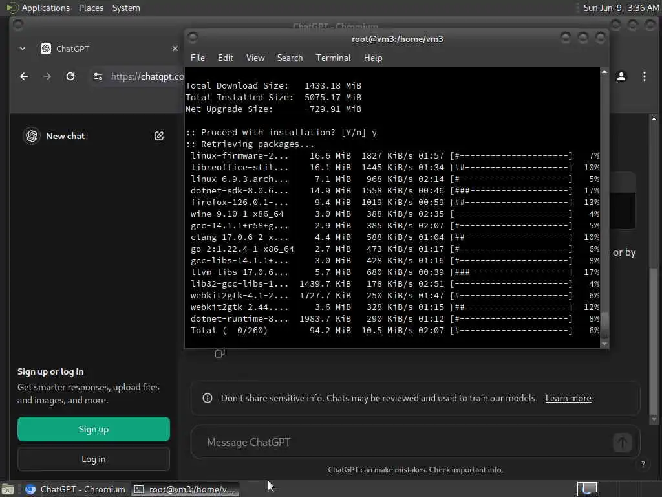This screenshot has height=497, width=662.
Task: Click the terminal scrollbar down arrow
Action: (604, 344)
